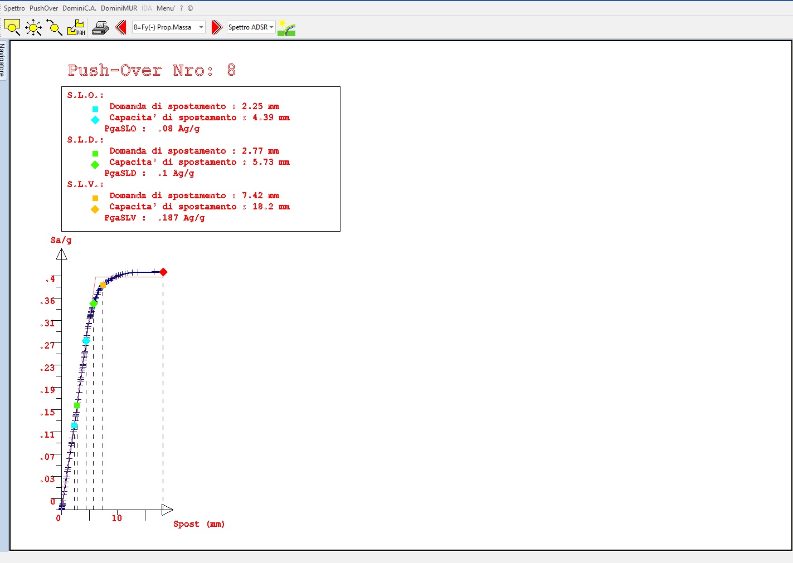Screen dimensions: 793x563
Task: Open the Navigatore side tab
Action: (x=3, y=60)
